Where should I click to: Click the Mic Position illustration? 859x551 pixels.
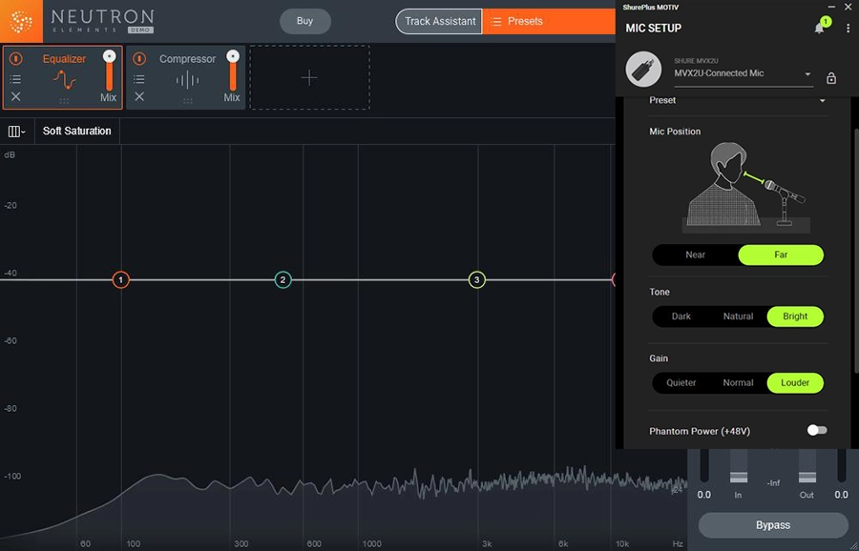[x=746, y=187]
